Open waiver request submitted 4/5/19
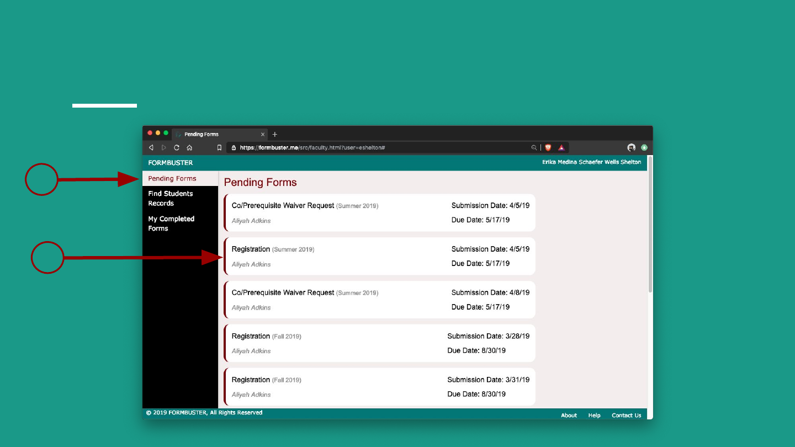 [x=380, y=212]
